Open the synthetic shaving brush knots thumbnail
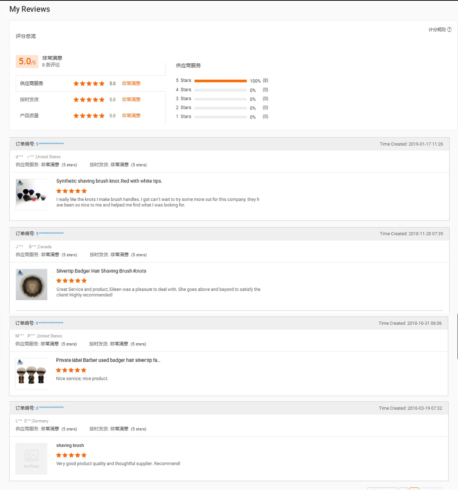 pos(32,195)
